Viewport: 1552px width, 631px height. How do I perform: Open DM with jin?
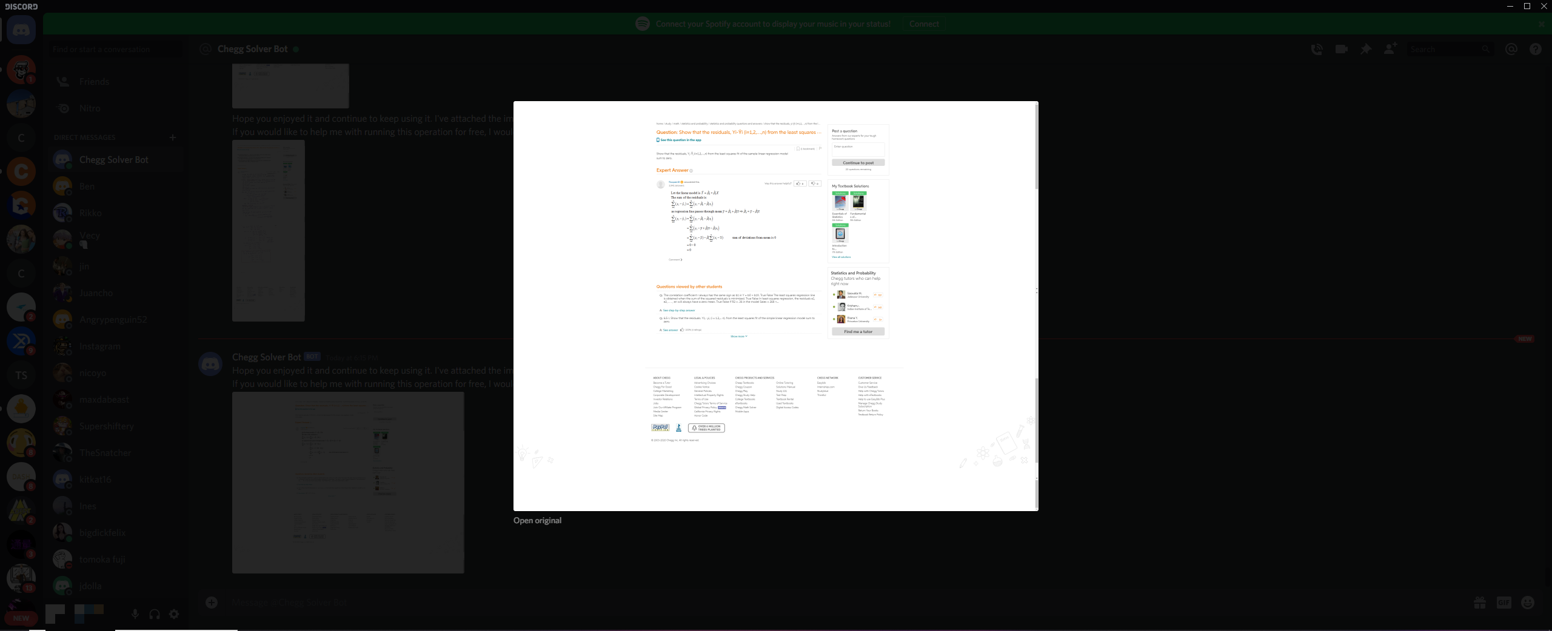click(x=115, y=266)
